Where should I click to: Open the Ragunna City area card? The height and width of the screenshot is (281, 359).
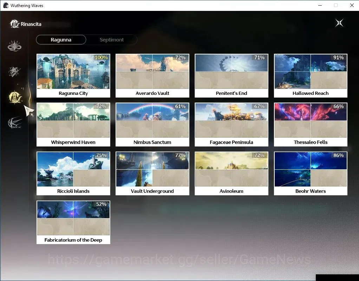[73, 76]
